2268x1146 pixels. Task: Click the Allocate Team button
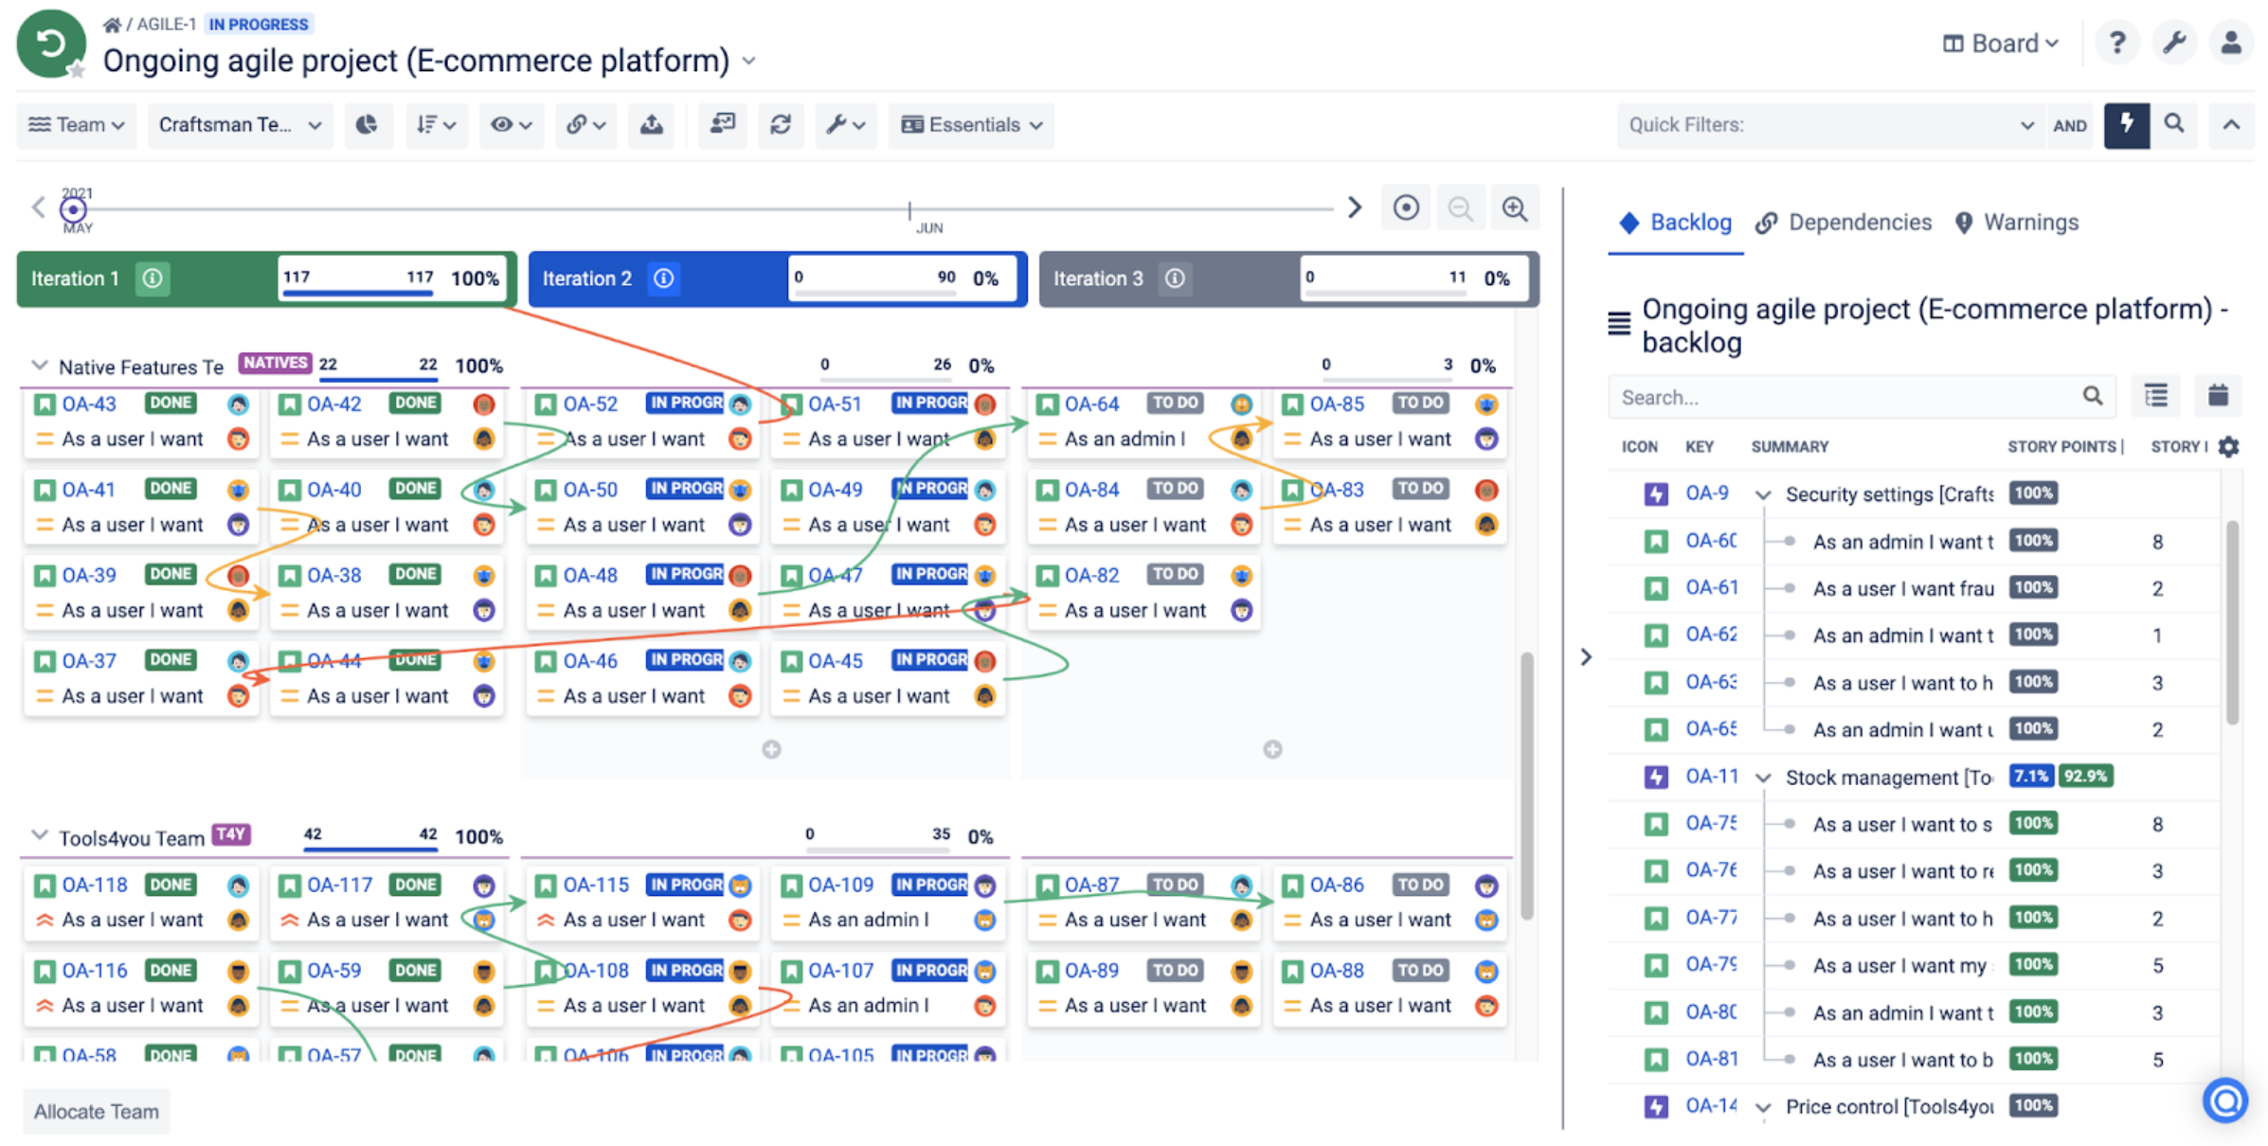point(95,1110)
